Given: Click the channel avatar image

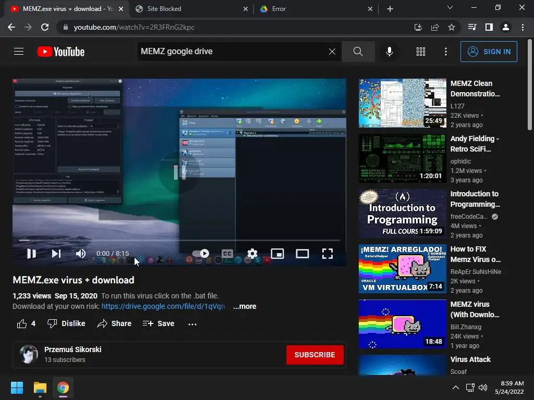Looking at the screenshot, I should point(29,354).
